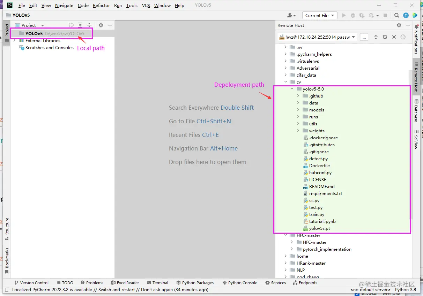Open the SFTP server hwz@172.18.24.252 dropdown
The width and height of the screenshot is (423, 296).
[x=317, y=37]
